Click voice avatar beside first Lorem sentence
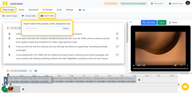This screenshot has width=192, height=93. coord(9,34)
